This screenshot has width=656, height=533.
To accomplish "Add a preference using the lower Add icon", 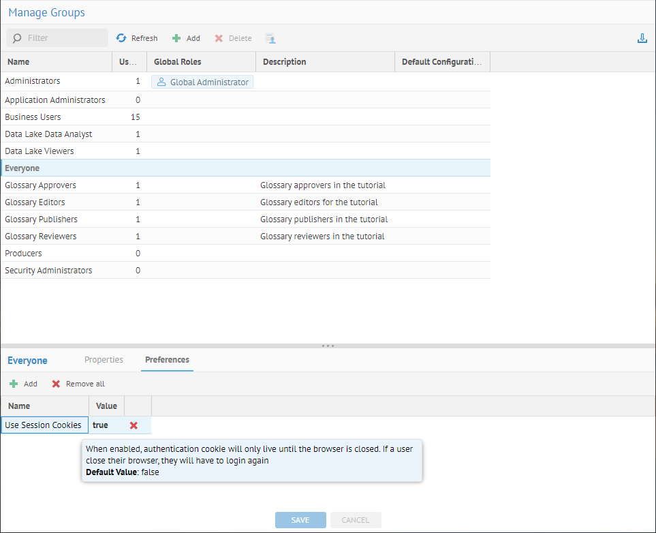I will [x=14, y=384].
